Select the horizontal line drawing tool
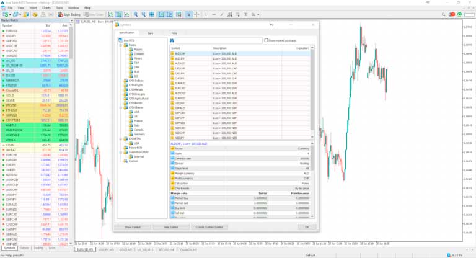Image resolution: width=476 pixels, height=258 pixels. [214, 14]
